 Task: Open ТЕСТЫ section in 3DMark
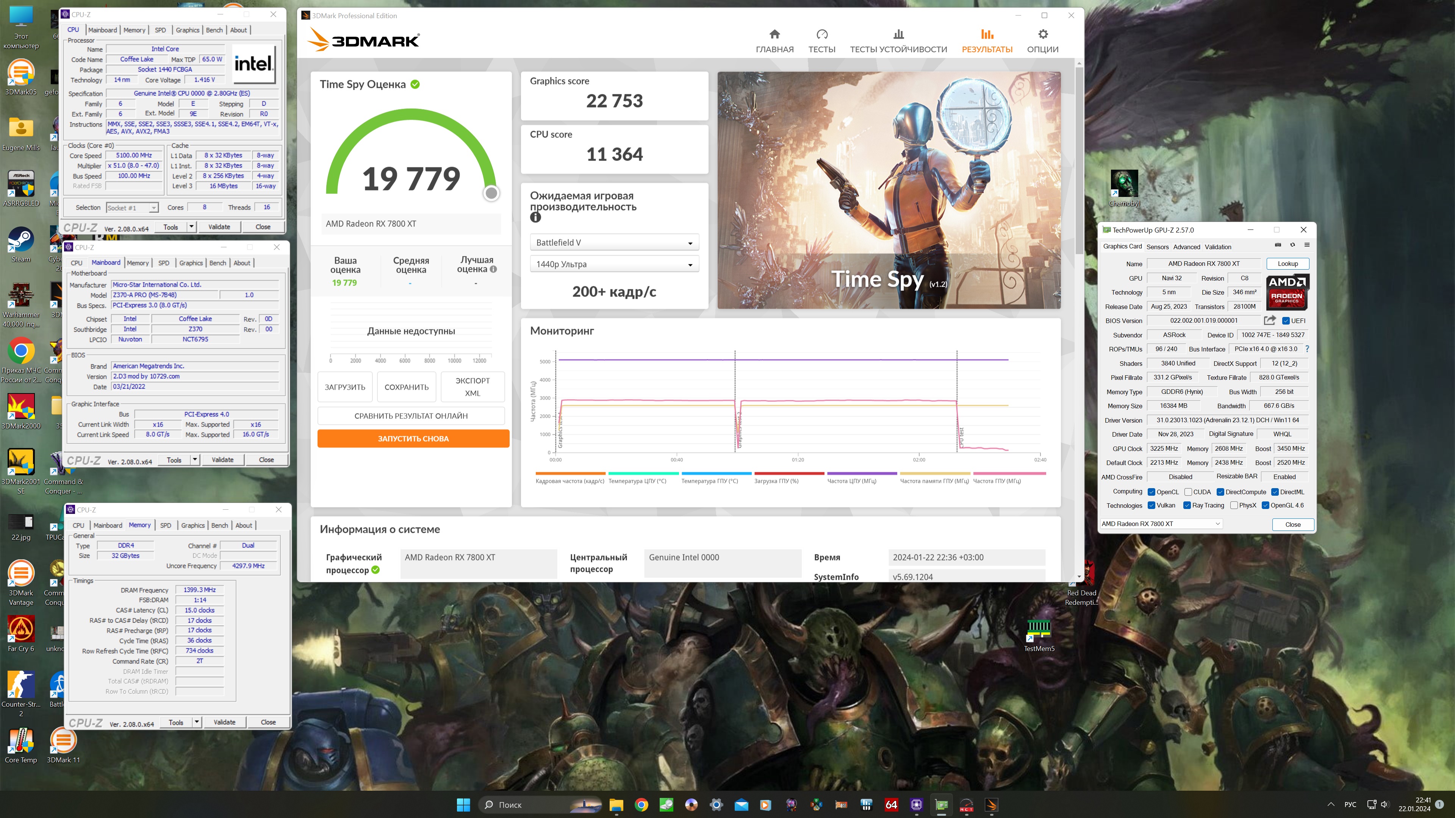(821, 41)
